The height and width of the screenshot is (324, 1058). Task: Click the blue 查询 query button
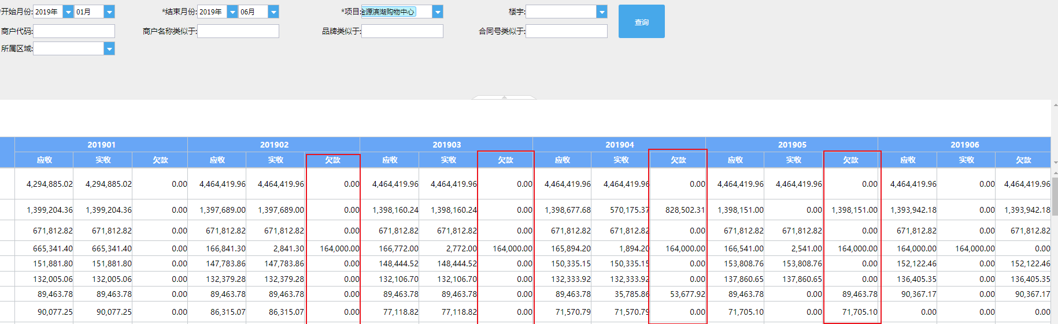[x=641, y=22]
